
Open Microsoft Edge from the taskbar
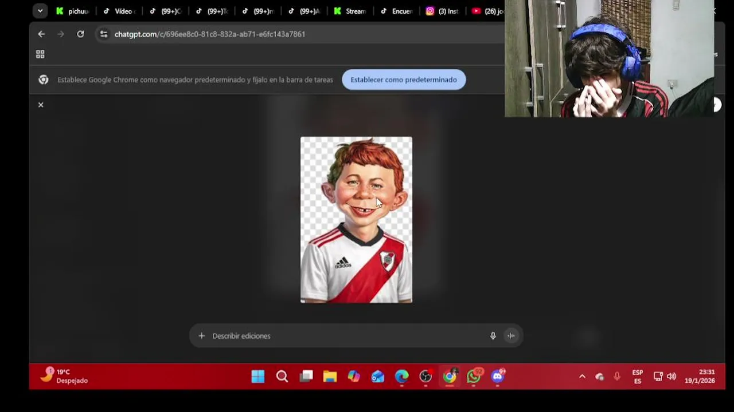click(x=401, y=376)
